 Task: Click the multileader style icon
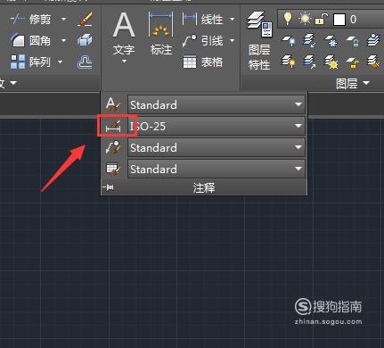pyautogui.click(x=113, y=147)
